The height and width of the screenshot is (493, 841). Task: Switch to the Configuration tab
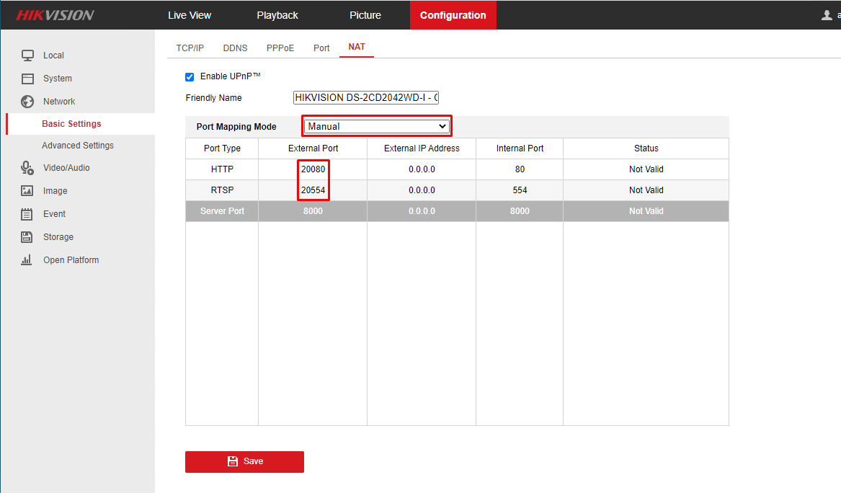[453, 14]
